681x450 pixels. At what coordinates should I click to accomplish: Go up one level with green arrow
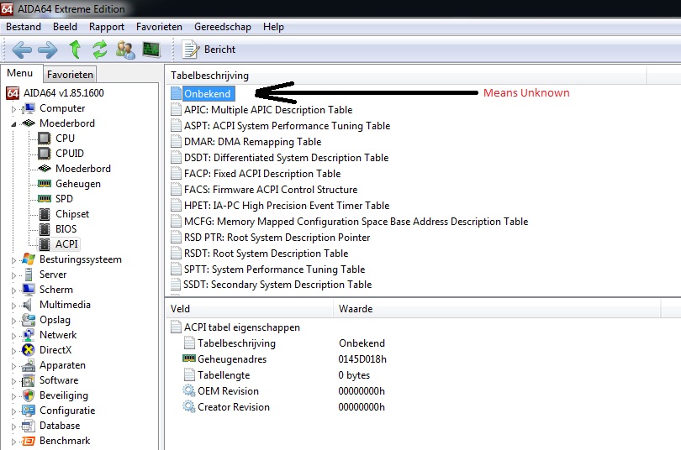point(75,50)
